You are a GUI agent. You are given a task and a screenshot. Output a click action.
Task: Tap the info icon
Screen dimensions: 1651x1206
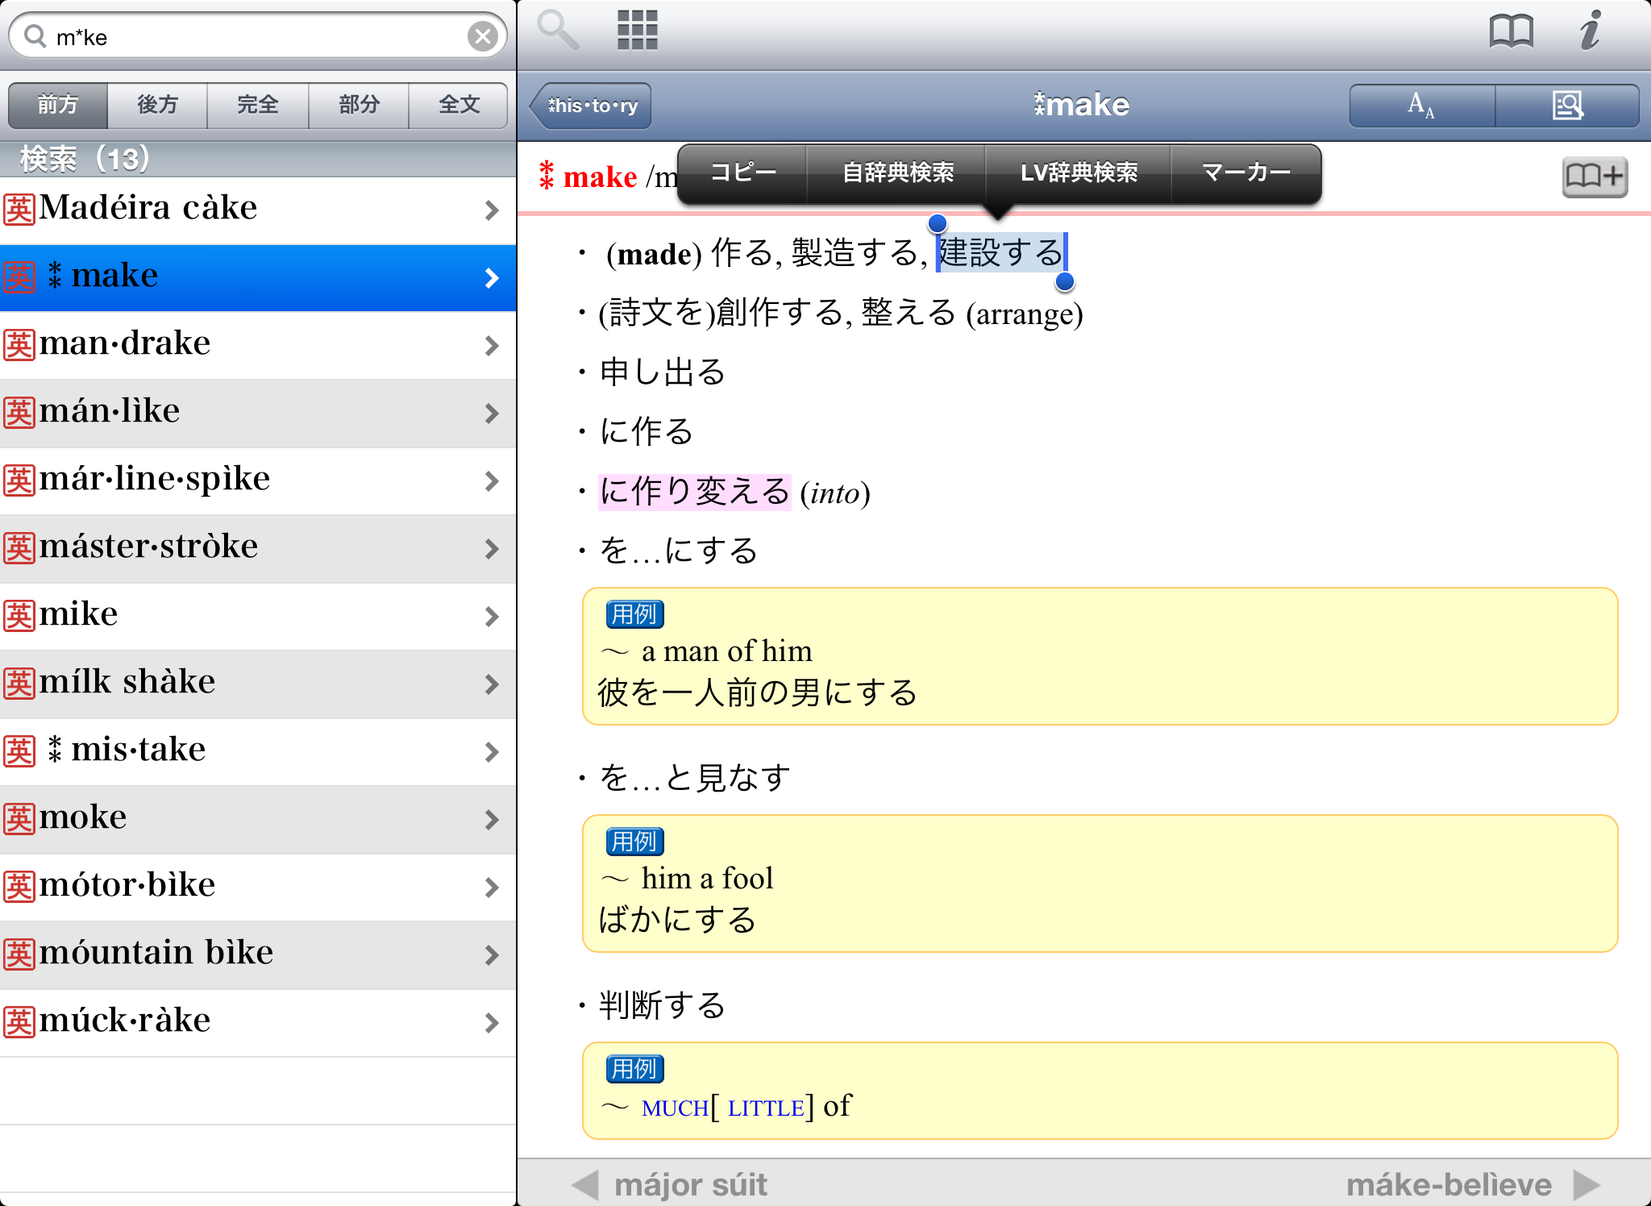[x=1590, y=31]
